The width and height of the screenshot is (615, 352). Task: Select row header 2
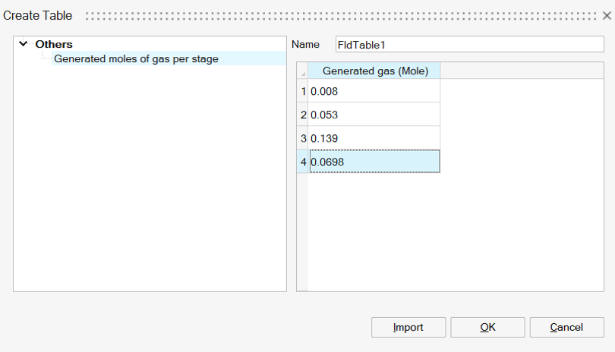tap(303, 115)
